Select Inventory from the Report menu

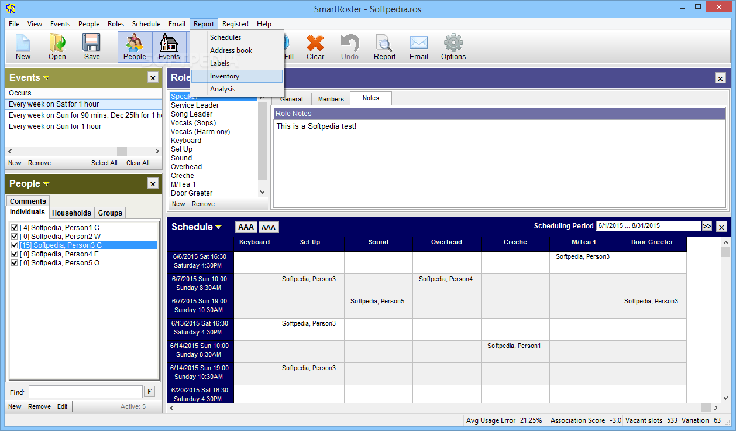(238, 76)
